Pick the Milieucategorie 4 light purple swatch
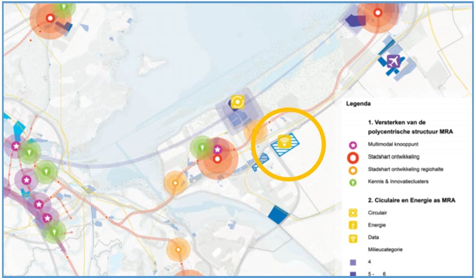Image resolution: width=475 pixels, height=278 pixels. [x=353, y=262]
